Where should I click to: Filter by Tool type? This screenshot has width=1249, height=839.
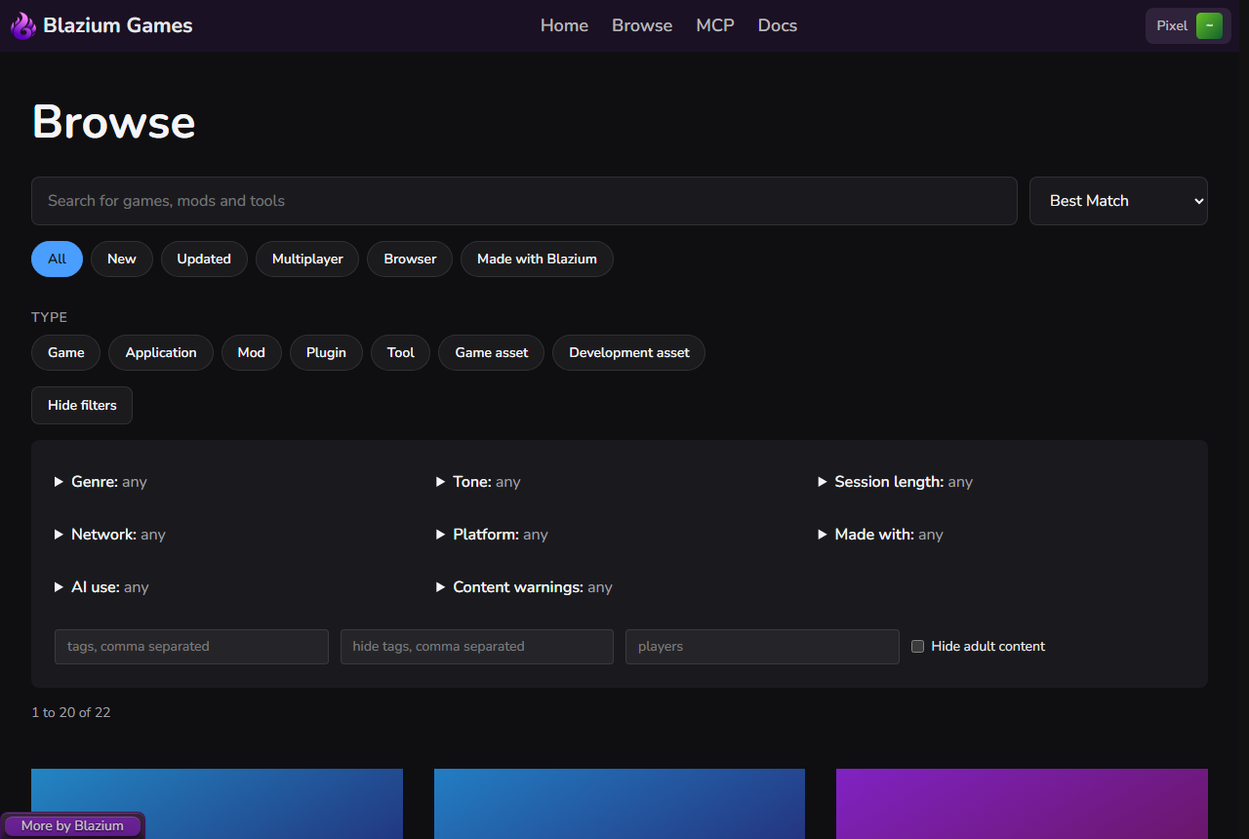tap(400, 352)
